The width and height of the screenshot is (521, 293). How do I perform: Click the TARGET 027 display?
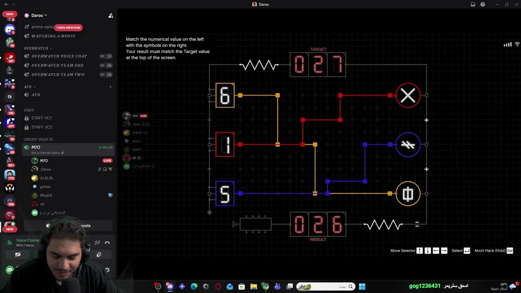[x=318, y=64]
